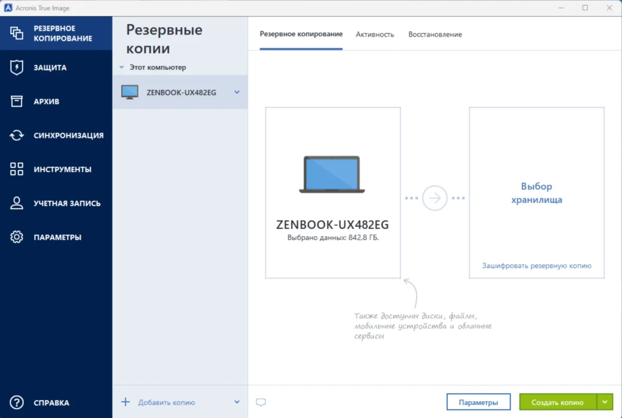Maximize the Acronis True Image window
The image size is (622, 418).
[x=585, y=8]
